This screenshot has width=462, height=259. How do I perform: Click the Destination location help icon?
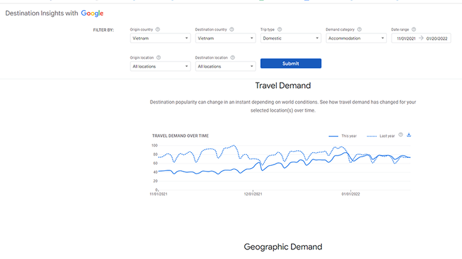pos(232,58)
